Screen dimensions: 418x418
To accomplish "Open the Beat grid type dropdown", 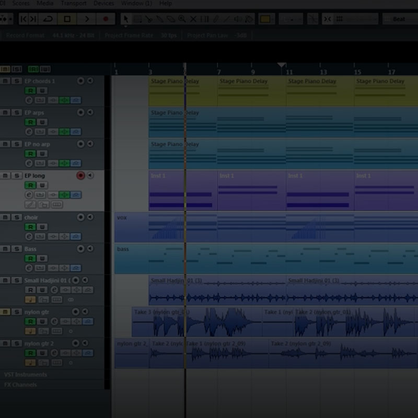I will click(x=400, y=19).
